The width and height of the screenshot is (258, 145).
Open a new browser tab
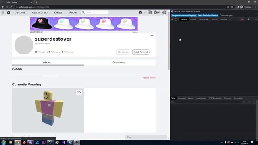click(x=36, y=2)
